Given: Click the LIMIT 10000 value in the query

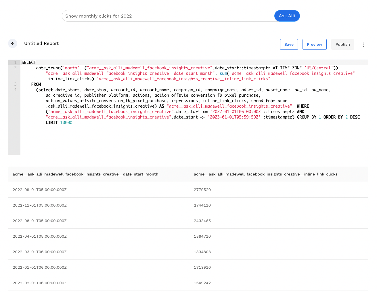Looking at the screenshot, I should (x=66, y=123).
